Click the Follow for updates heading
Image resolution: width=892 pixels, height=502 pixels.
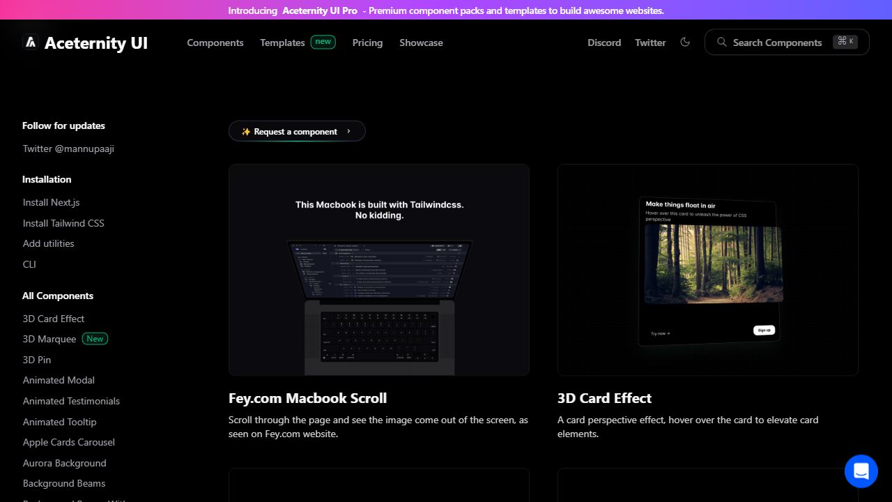pos(63,125)
